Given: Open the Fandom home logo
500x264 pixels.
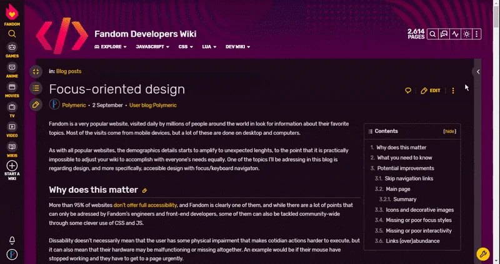Looking at the screenshot, I should 12,14.
